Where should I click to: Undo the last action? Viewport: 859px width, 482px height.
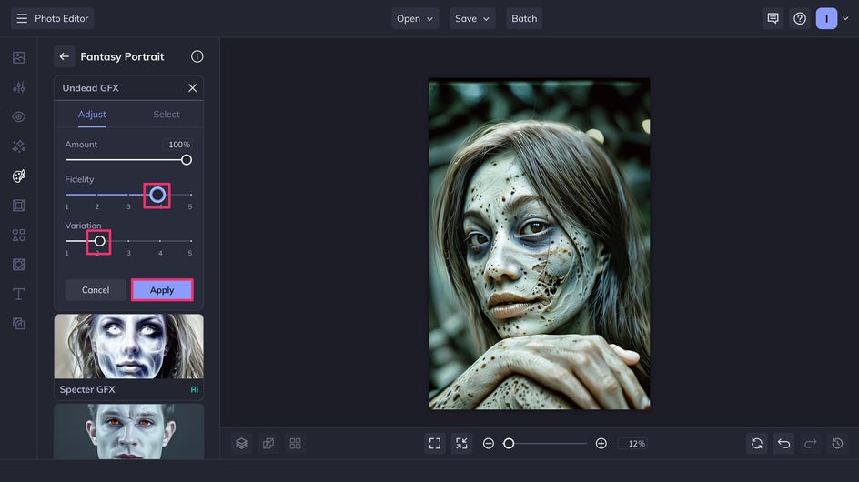[784, 443]
